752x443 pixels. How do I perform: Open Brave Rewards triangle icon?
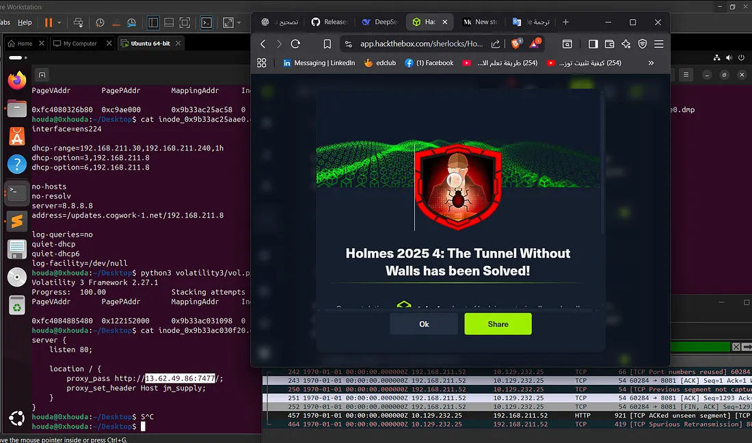click(x=535, y=44)
